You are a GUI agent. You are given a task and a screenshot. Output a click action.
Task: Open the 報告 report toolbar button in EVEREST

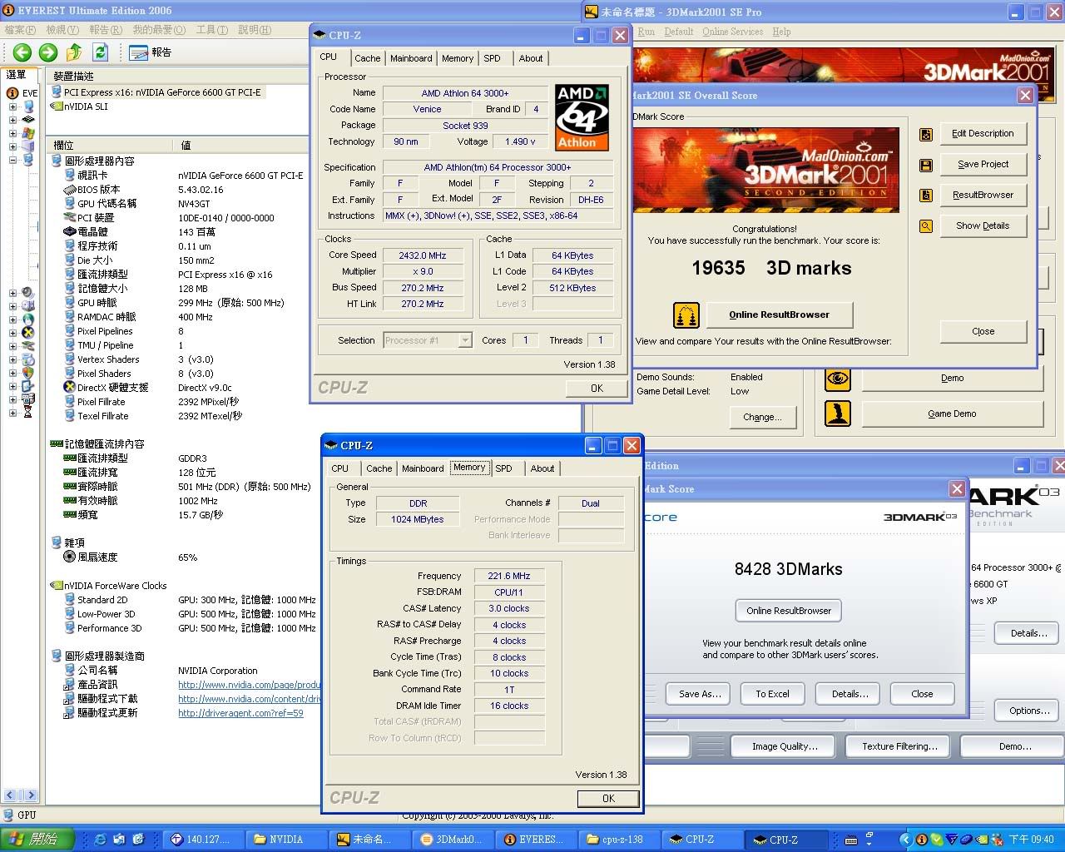point(151,52)
